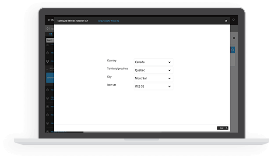Open the Territory/province dropdown showing Quebec
Image resolution: width=271 pixels, height=158 pixels.
[153, 70]
